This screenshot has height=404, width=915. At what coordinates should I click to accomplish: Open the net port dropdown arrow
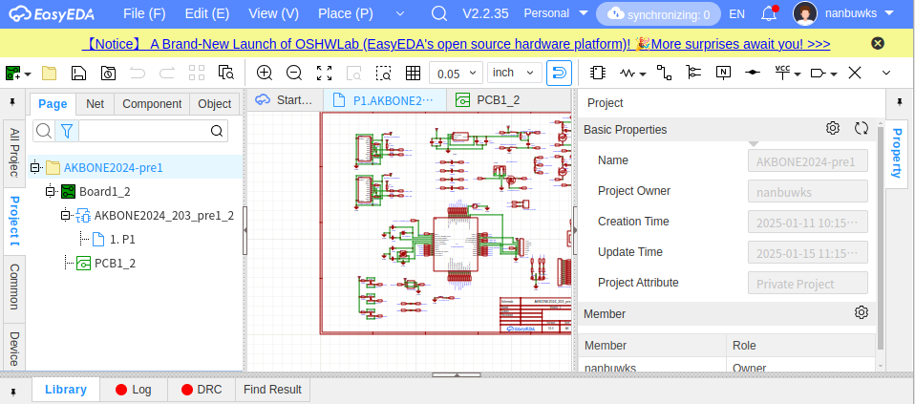[834, 74]
